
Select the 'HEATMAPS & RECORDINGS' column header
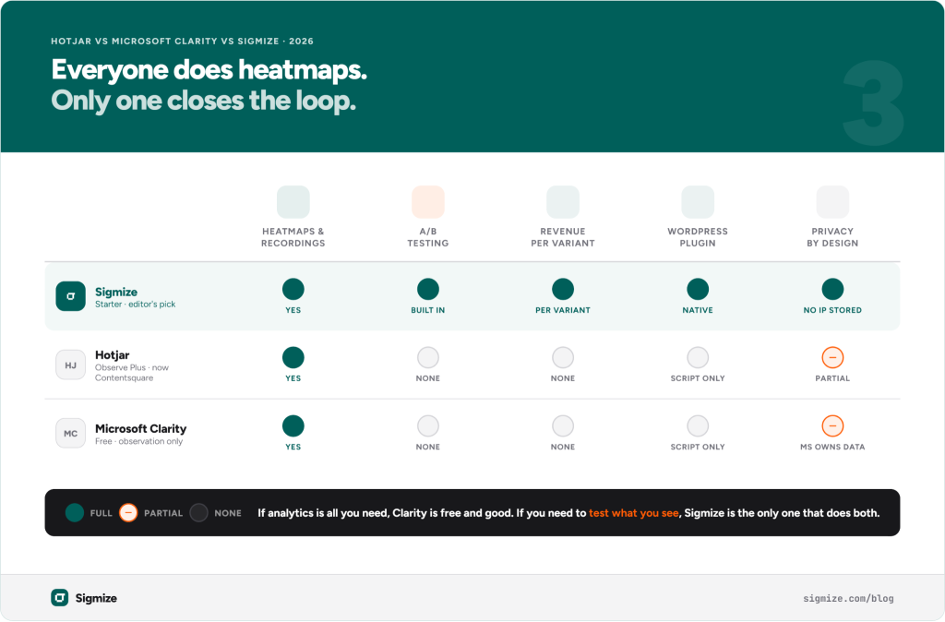pos(293,237)
